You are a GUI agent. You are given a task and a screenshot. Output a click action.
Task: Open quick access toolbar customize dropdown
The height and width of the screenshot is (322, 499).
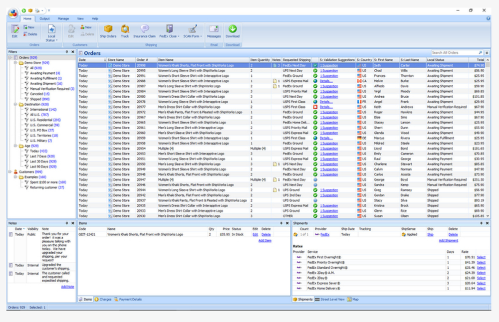tap(49, 10)
